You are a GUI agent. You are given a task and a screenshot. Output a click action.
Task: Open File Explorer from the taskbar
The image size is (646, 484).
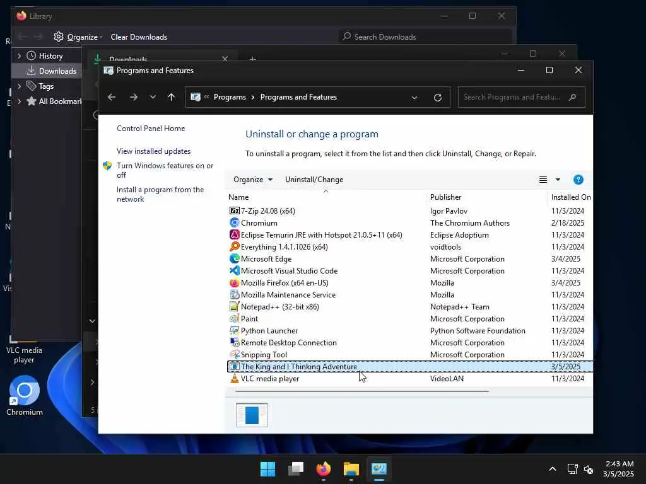click(x=351, y=469)
